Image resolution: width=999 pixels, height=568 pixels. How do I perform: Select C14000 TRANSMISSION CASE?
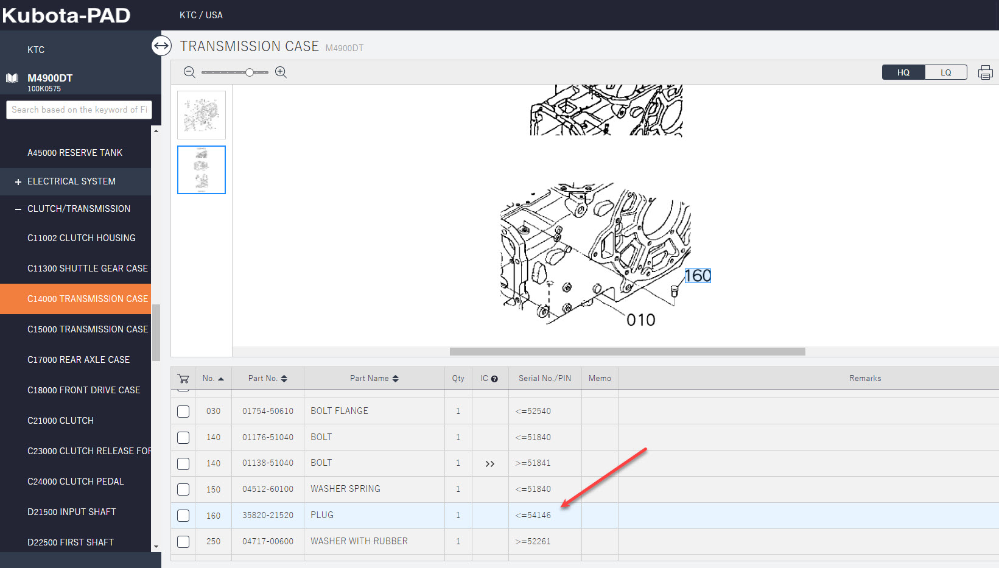pos(75,299)
